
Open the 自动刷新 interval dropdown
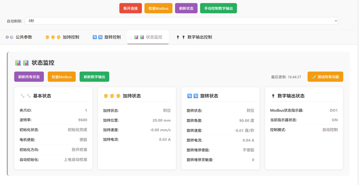(x=181, y=21)
